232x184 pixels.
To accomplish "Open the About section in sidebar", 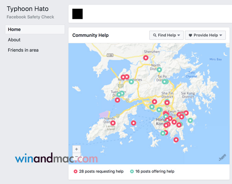I will [14, 40].
